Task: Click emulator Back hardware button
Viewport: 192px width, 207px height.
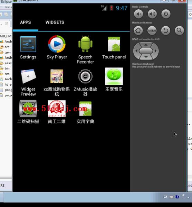Action: [166, 30]
